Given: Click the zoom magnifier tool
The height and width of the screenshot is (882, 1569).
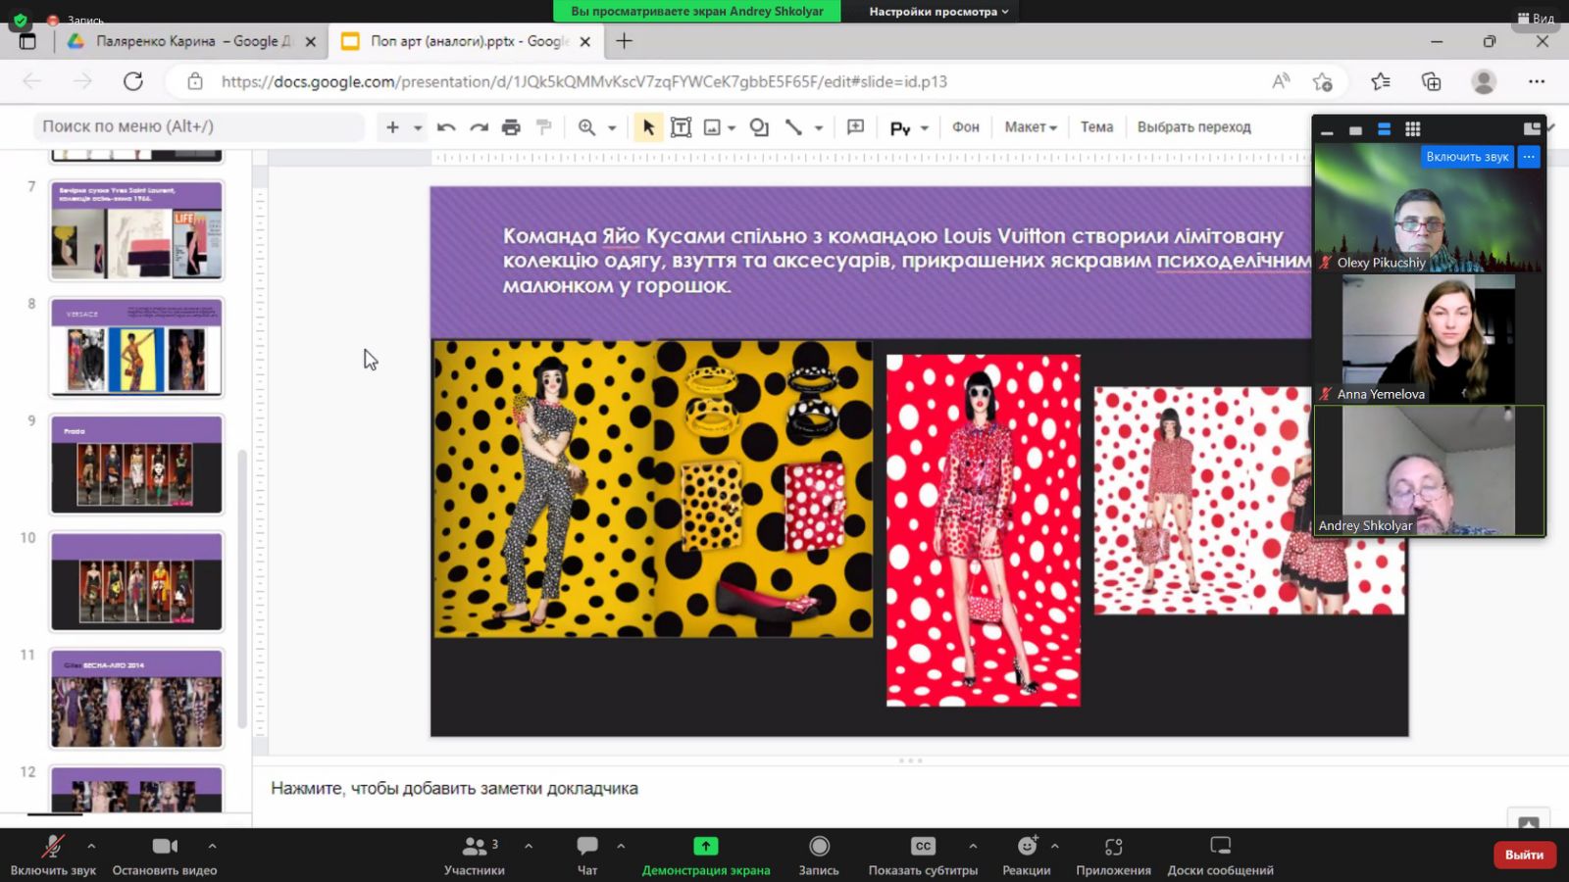Looking at the screenshot, I should (x=586, y=127).
